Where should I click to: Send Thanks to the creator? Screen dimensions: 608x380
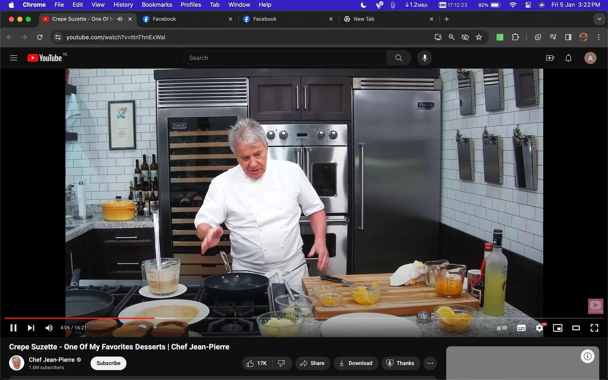click(400, 363)
